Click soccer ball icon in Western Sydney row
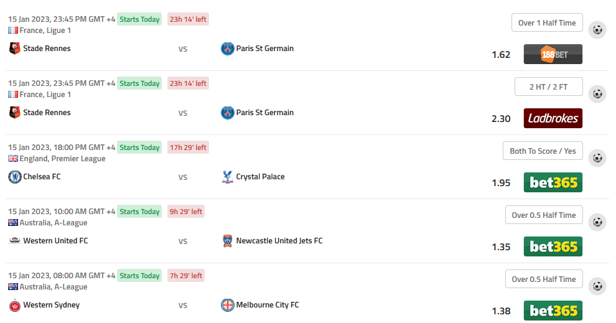This screenshot has height=323, width=616. point(597,286)
